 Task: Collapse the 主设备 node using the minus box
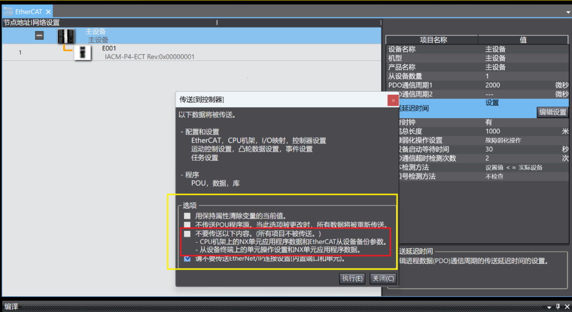(39, 35)
